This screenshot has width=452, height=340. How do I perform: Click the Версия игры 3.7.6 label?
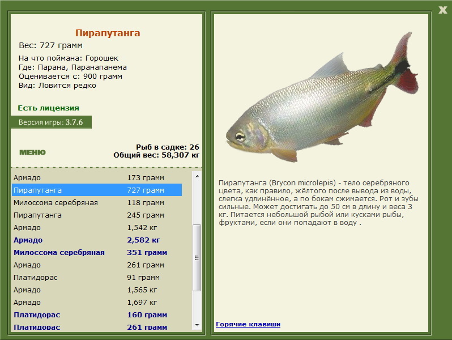pyautogui.click(x=51, y=122)
